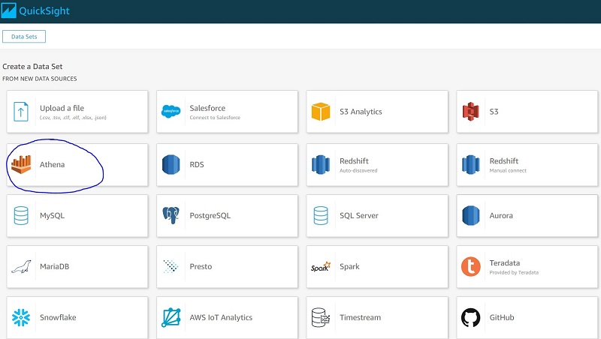Screen dimensions: 601x339
Task: Click the QuickSight title text
Action: click(44, 10)
